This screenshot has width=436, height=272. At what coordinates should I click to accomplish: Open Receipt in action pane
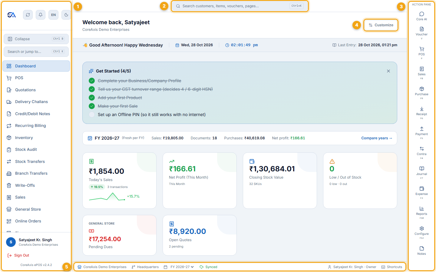(421, 113)
